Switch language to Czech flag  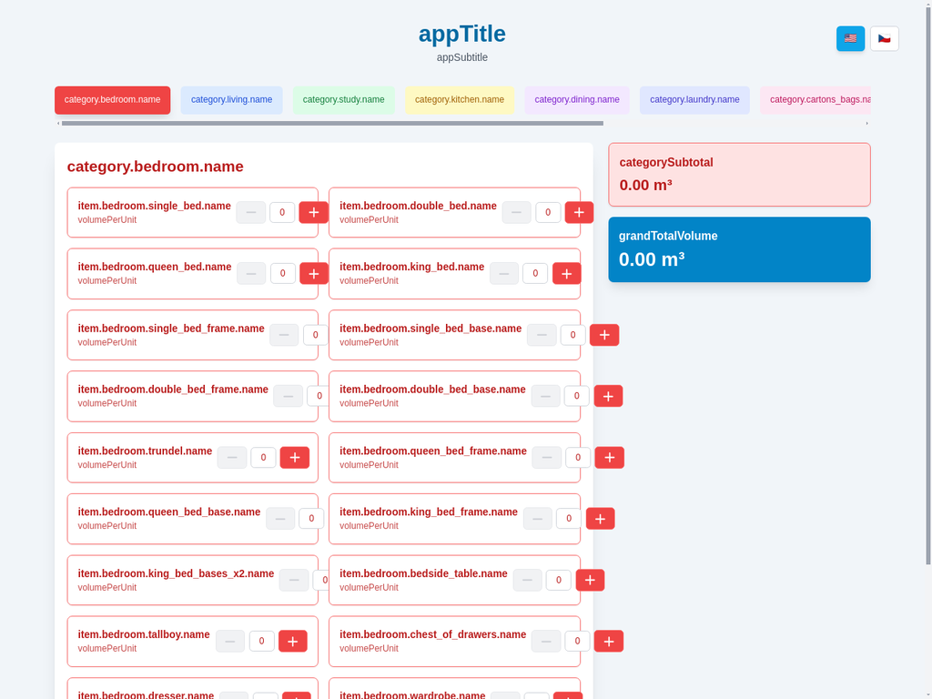(884, 38)
